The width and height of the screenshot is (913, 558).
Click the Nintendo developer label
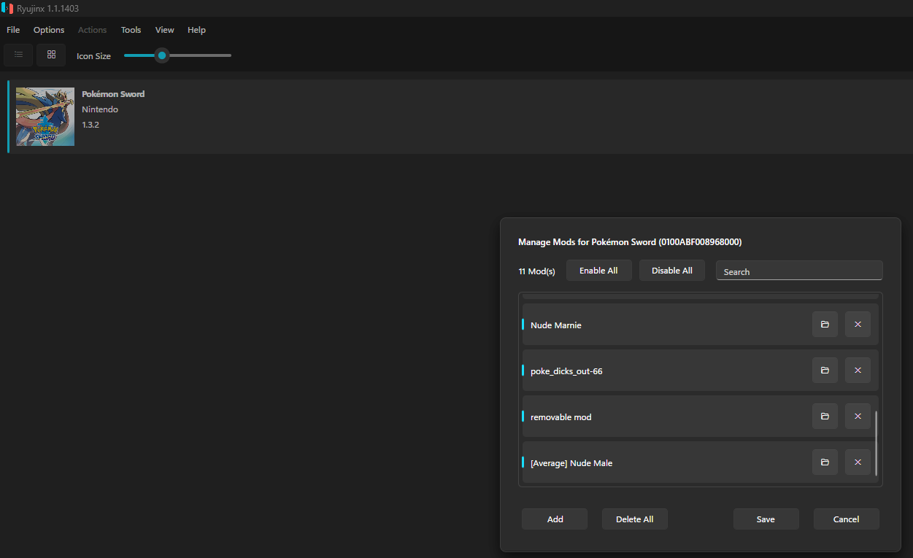click(x=100, y=109)
